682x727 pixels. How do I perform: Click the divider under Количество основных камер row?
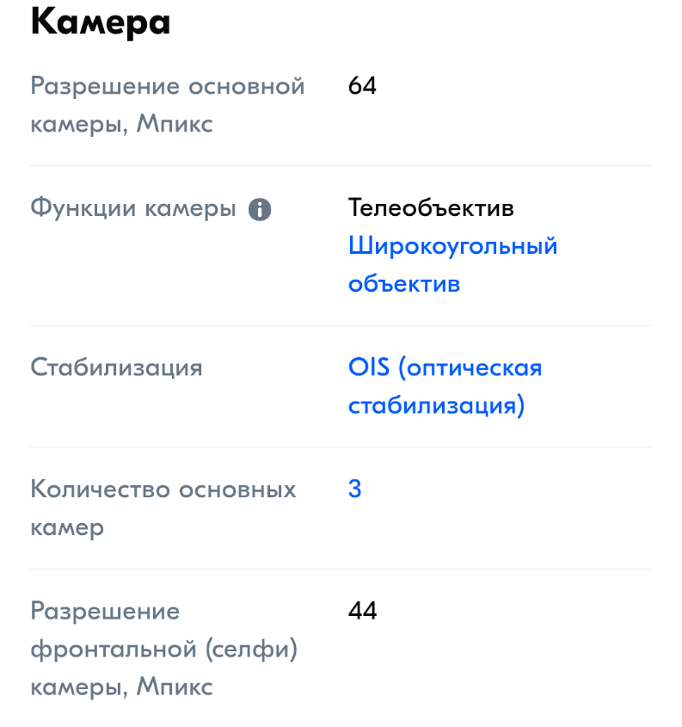point(341,569)
